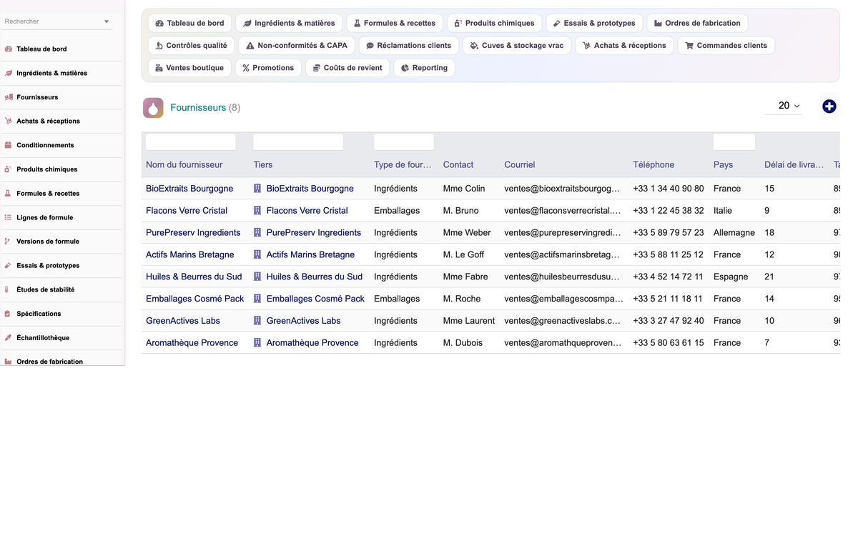858x536 pixels.
Task: Go to Produits chimiques top tab
Action: [494, 23]
